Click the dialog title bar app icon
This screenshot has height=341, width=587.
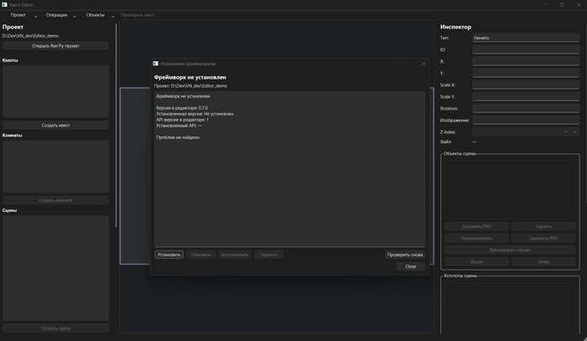(156, 64)
